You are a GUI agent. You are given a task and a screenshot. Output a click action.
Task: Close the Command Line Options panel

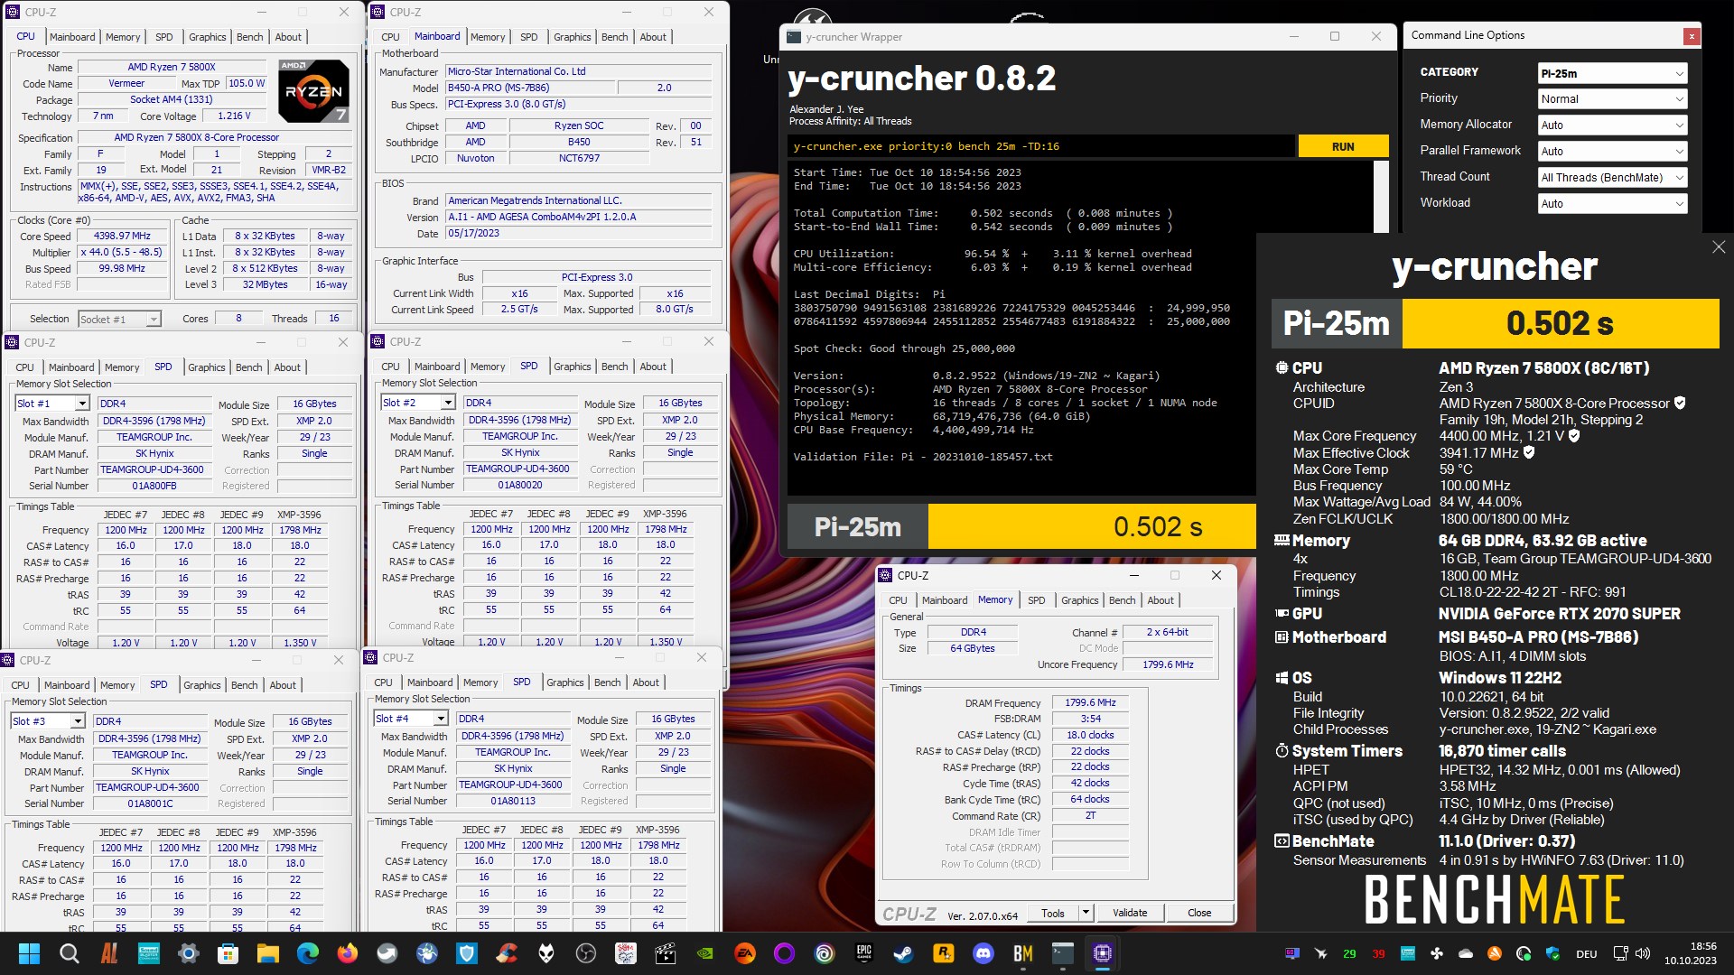[x=1692, y=36]
